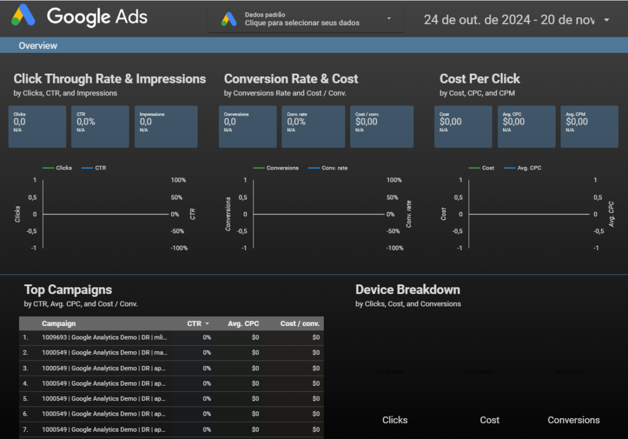
Task: Click the 'Cost Per Click' heading
Action: click(480, 79)
